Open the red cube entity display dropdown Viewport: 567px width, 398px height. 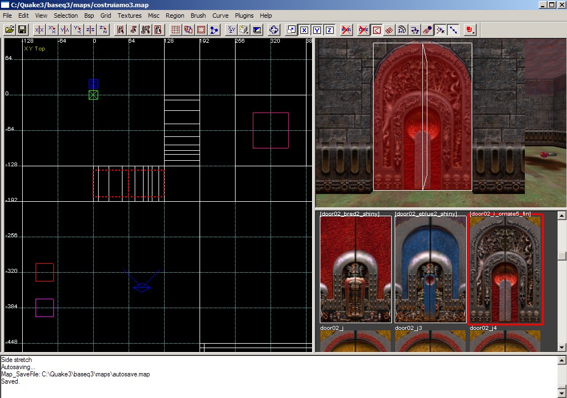[x=469, y=29]
